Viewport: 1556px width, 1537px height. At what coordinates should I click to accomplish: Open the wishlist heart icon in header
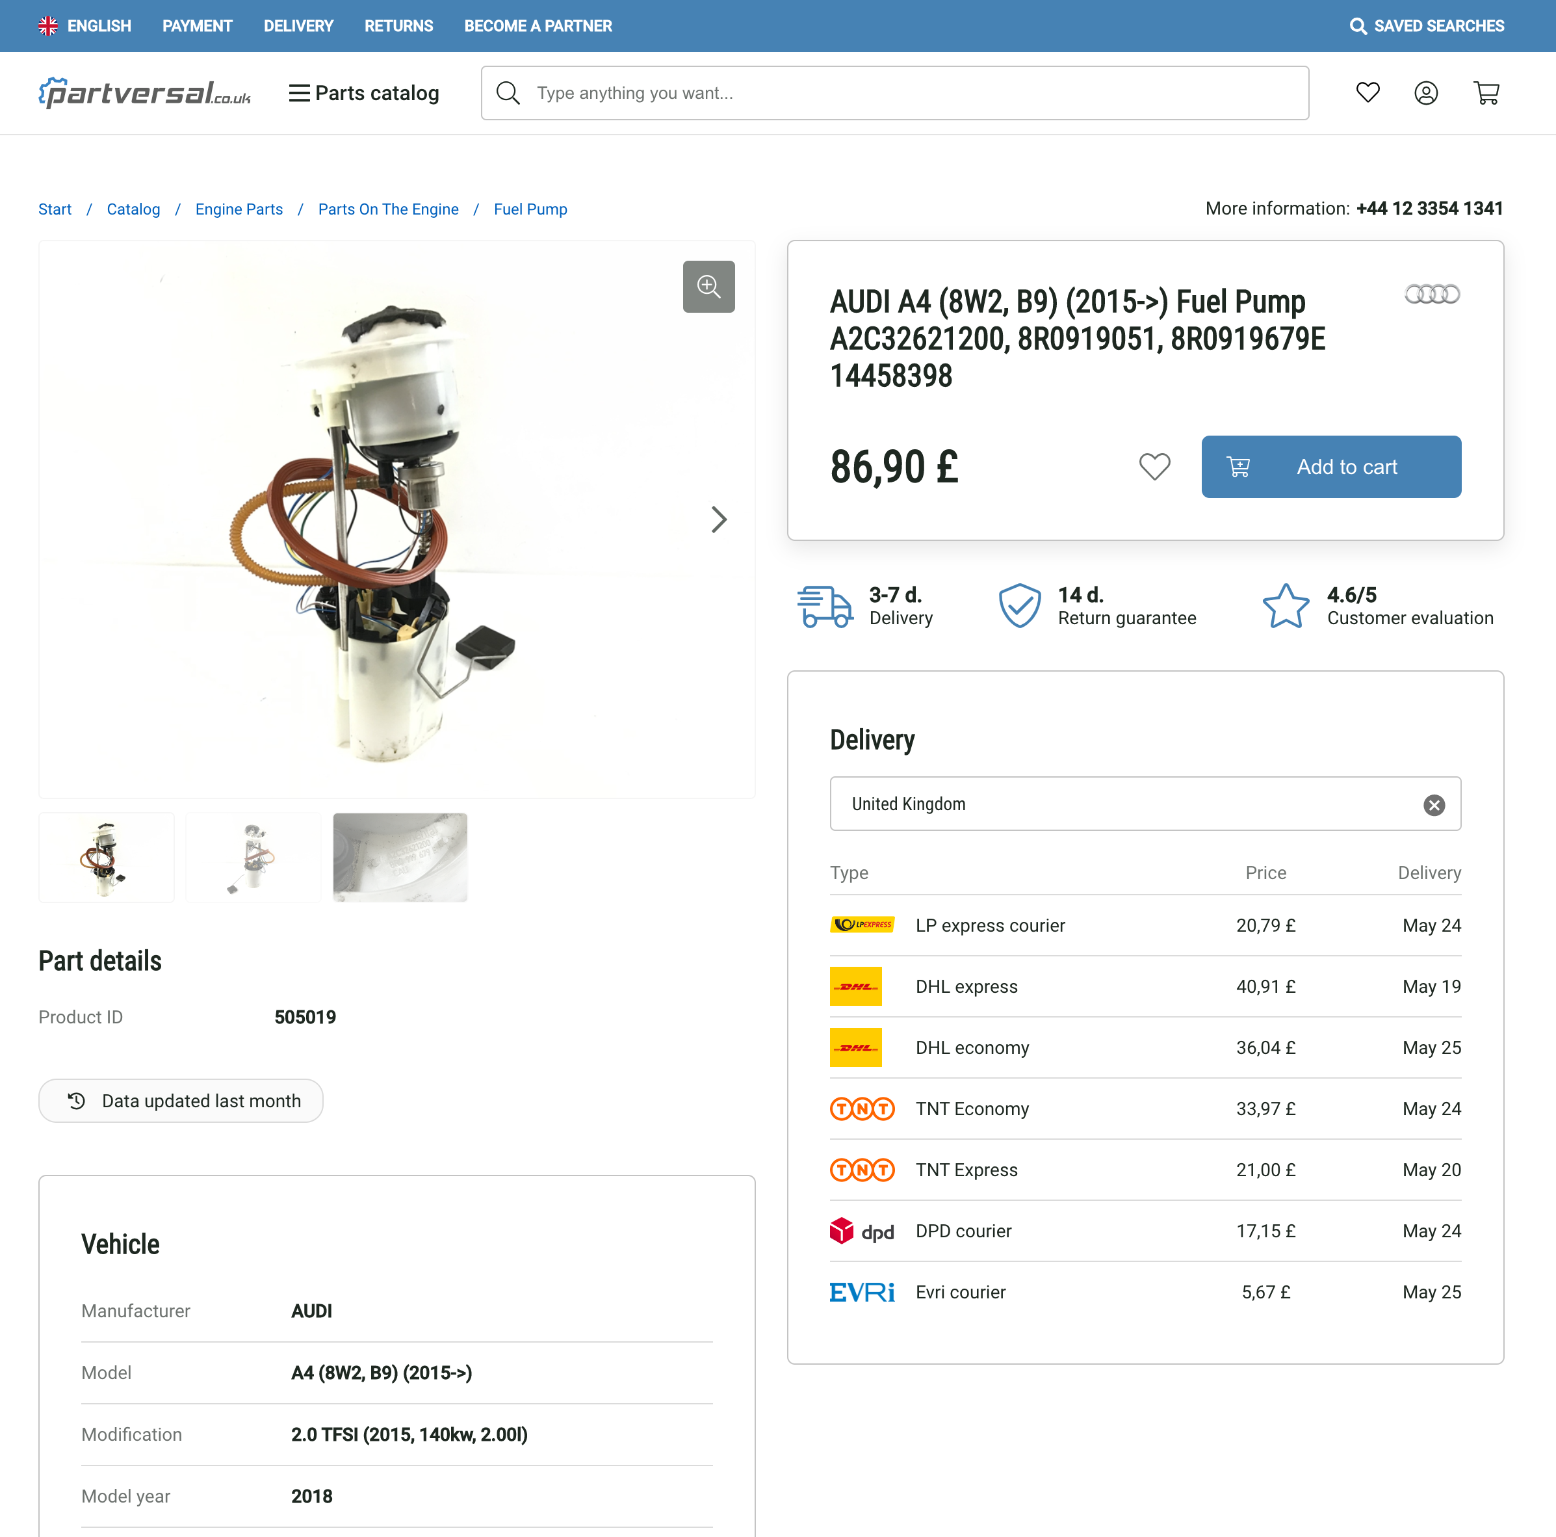point(1368,92)
